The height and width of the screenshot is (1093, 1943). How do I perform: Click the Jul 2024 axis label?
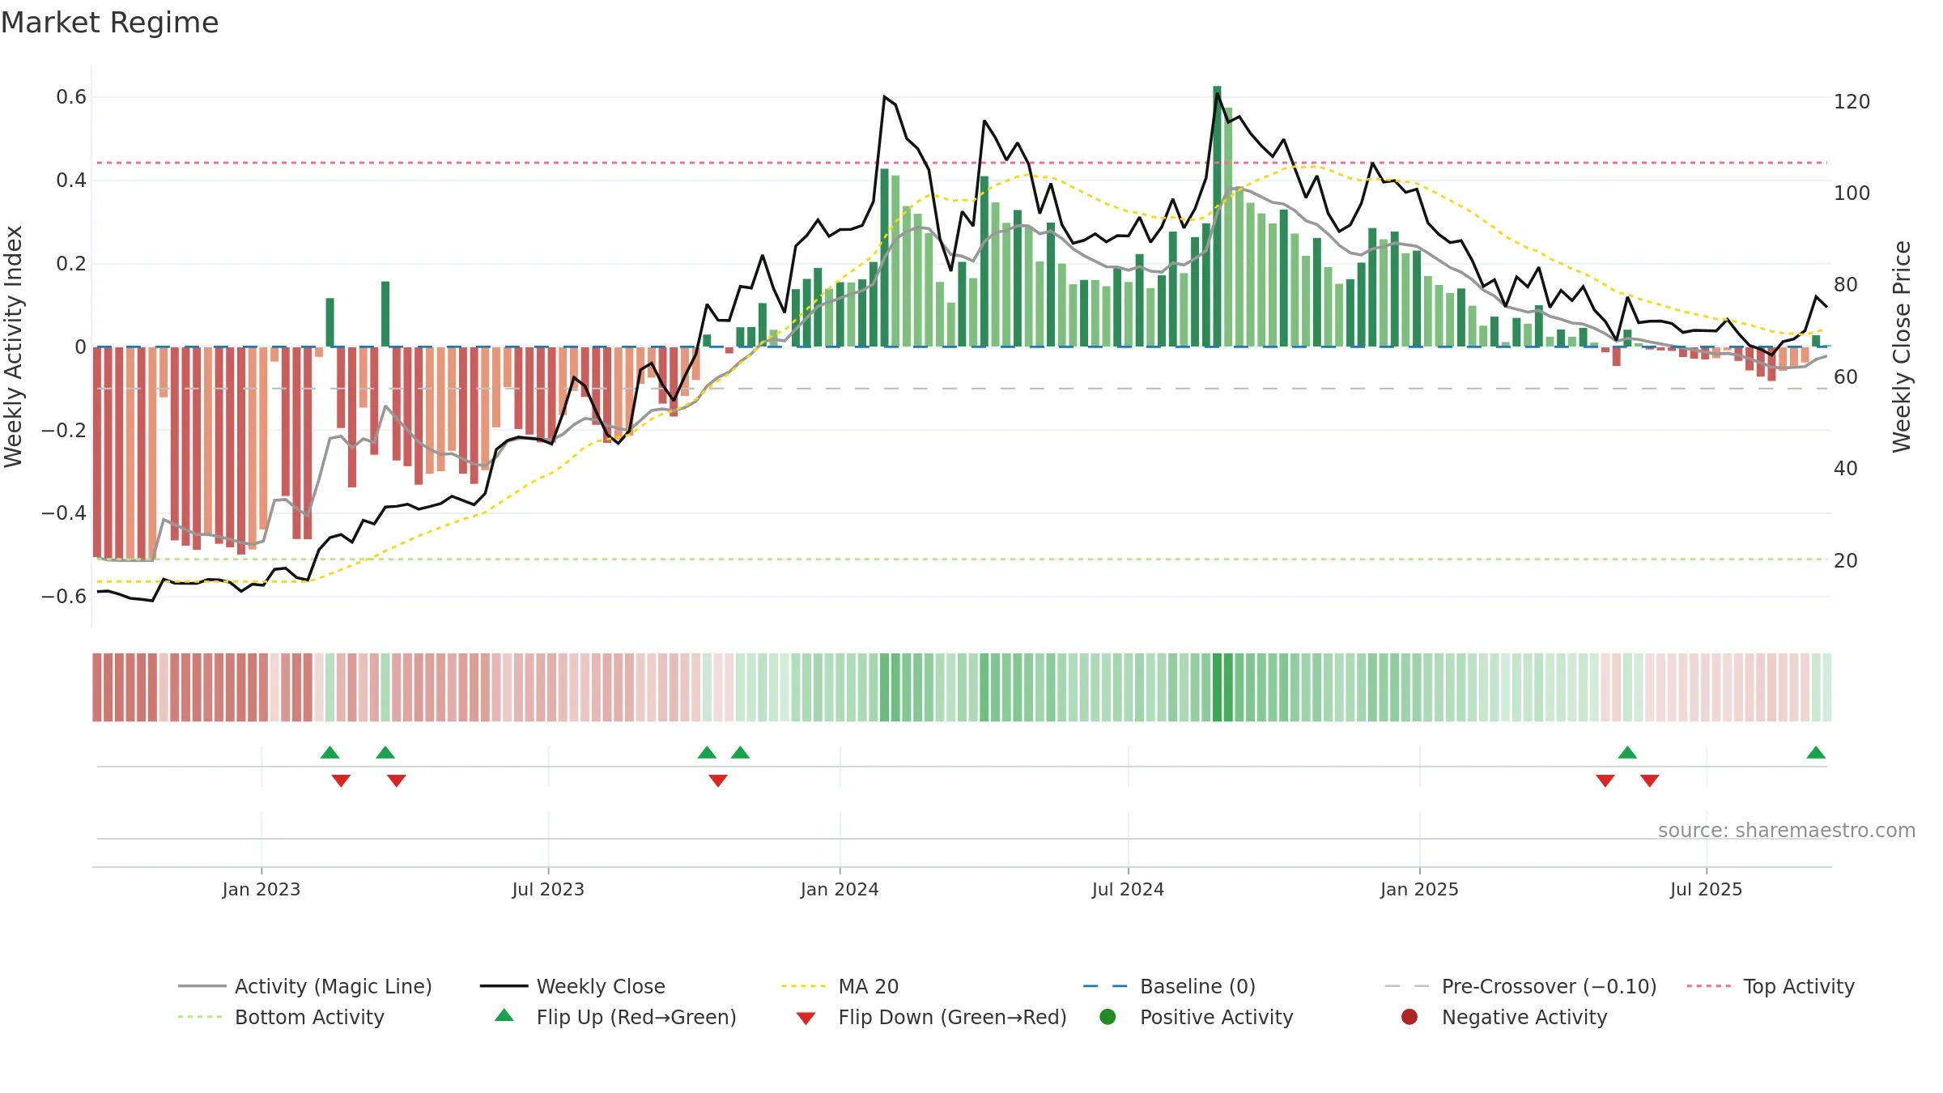click(1128, 889)
